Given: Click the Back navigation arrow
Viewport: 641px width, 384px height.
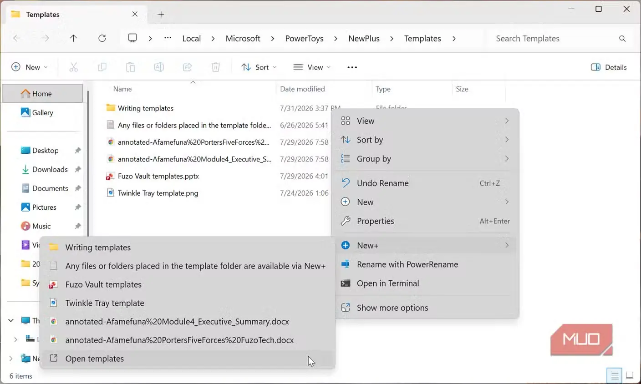Looking at the screenshot, I should click(x=17, y=39).
